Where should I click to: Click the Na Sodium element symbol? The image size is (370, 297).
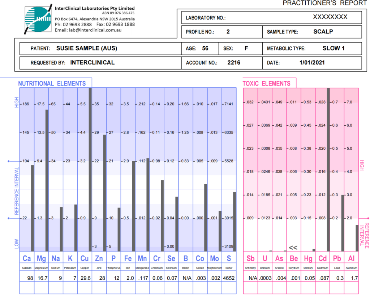point(56,259)
